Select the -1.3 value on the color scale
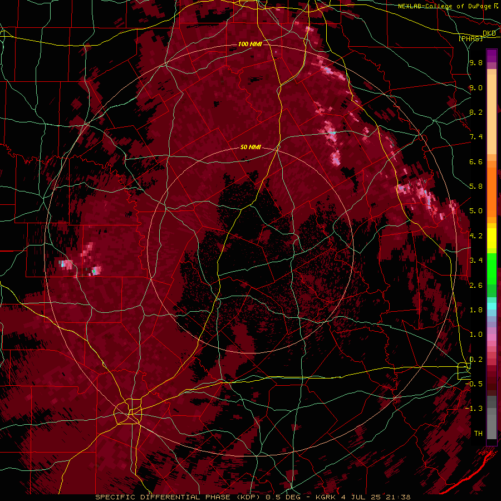The width and height of the screenshot is (501, 501). (474, 409)
